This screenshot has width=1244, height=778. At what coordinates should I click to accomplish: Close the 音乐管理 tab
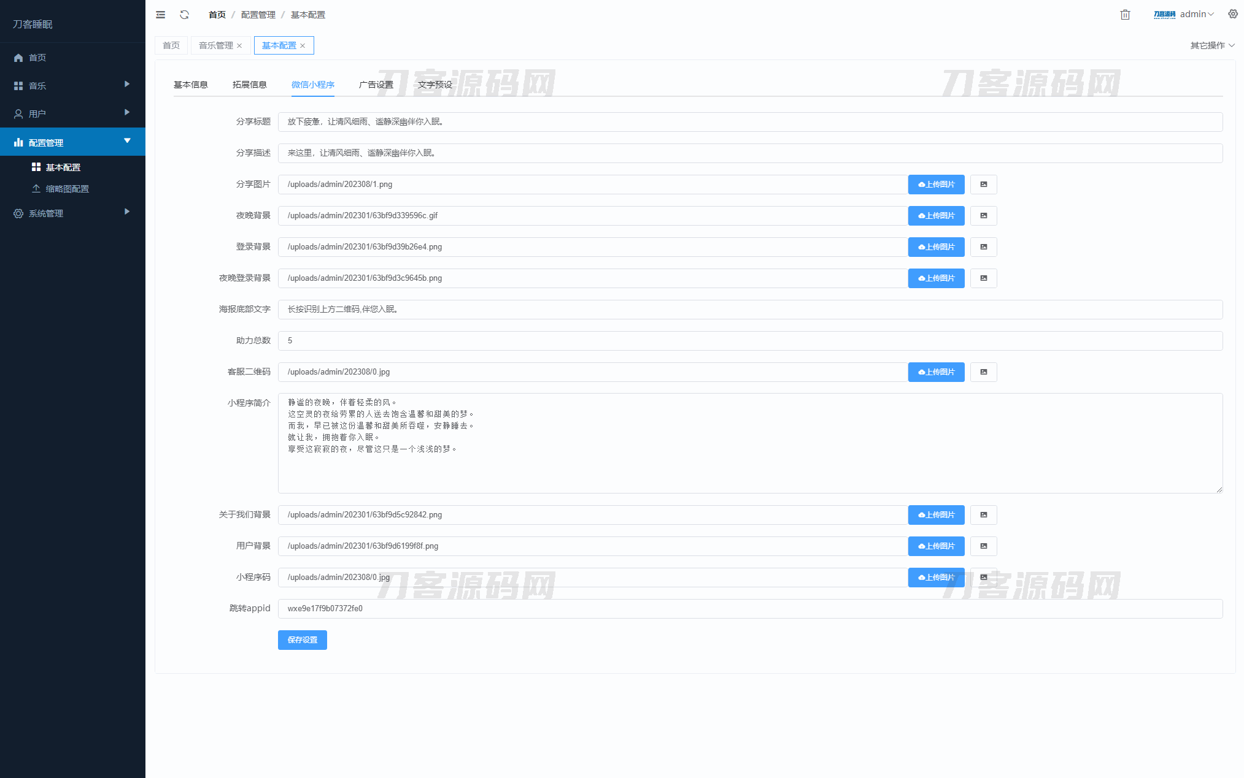[239, 46]
